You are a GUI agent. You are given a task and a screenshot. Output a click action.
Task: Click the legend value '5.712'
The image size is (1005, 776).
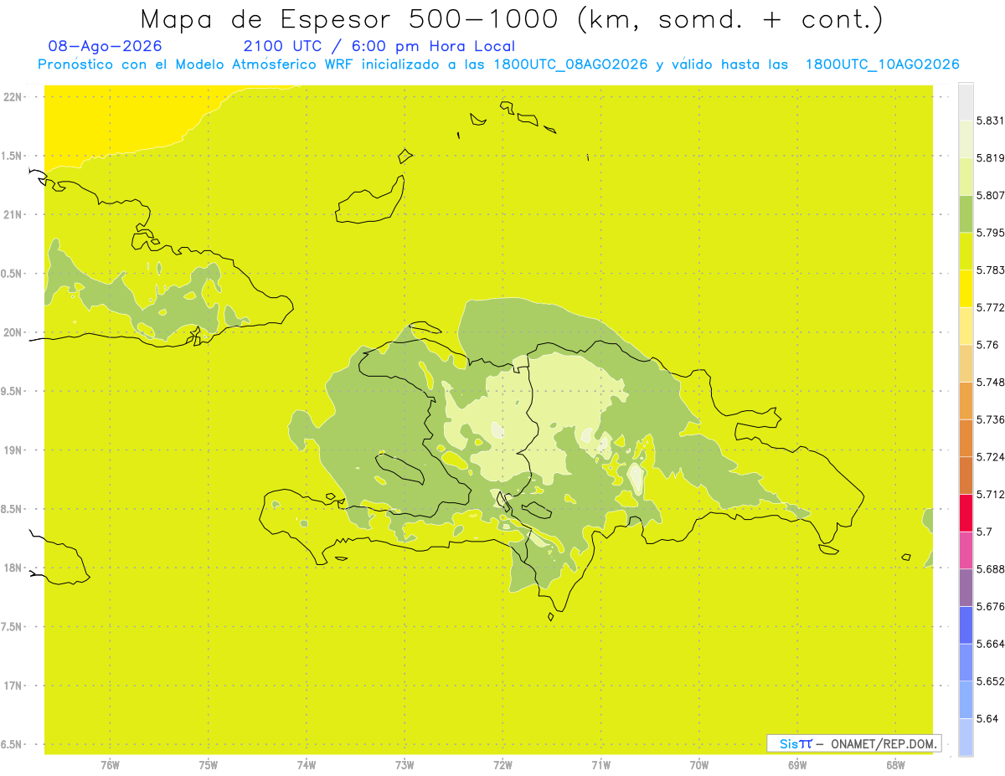[x=990, y=495]
